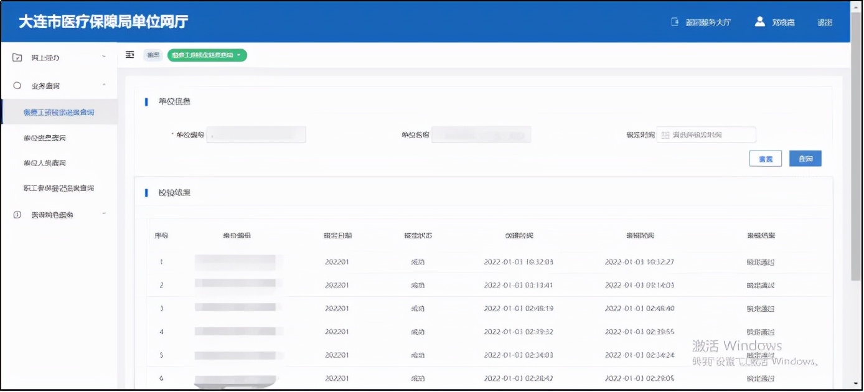Screen dimensions: 864x392
Task: Switch to the 首页 home tab
Action: 153,55
